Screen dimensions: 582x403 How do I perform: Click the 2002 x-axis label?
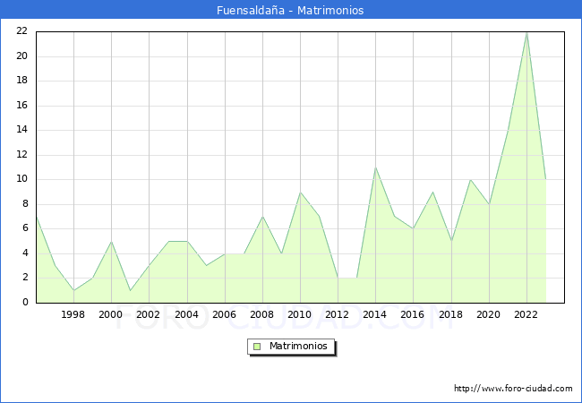coord(148,314)
